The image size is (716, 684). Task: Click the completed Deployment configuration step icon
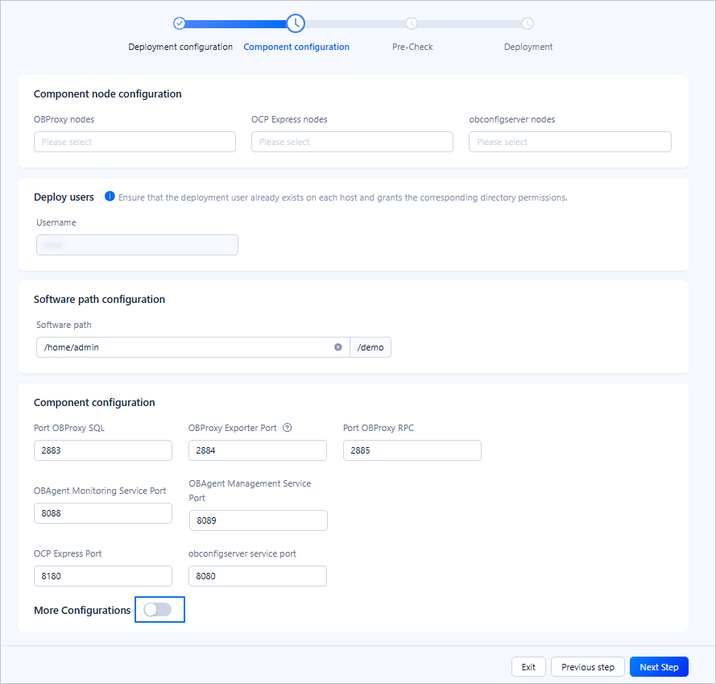pos(180,23)
